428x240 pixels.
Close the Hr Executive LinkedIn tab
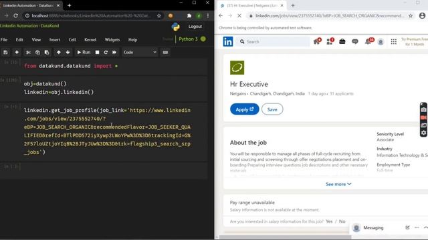pyautogui.click(x=282, y=5)
